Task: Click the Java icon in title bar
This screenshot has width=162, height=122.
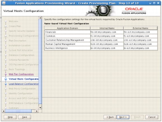Action: coord(4,3)
